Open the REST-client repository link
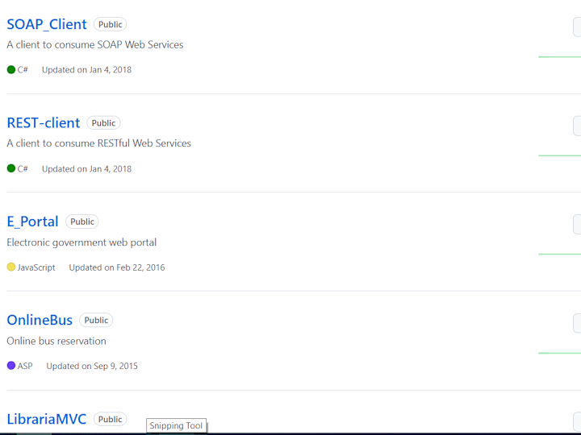 click(44, 122)
